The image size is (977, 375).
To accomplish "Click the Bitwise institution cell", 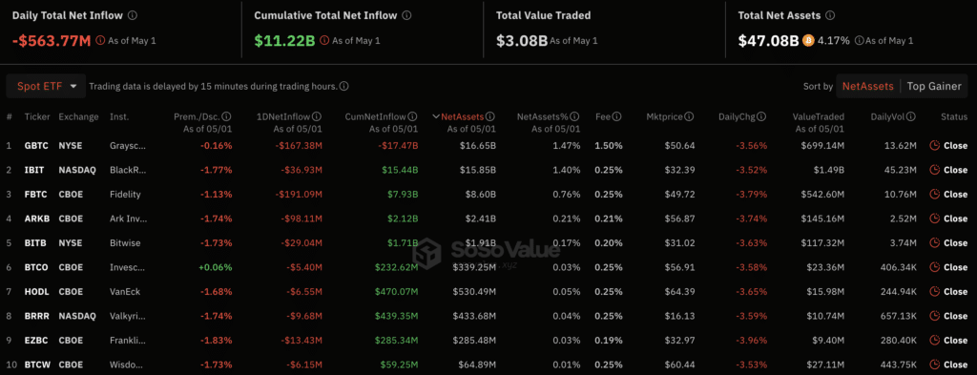I will [x=125, y=243].
